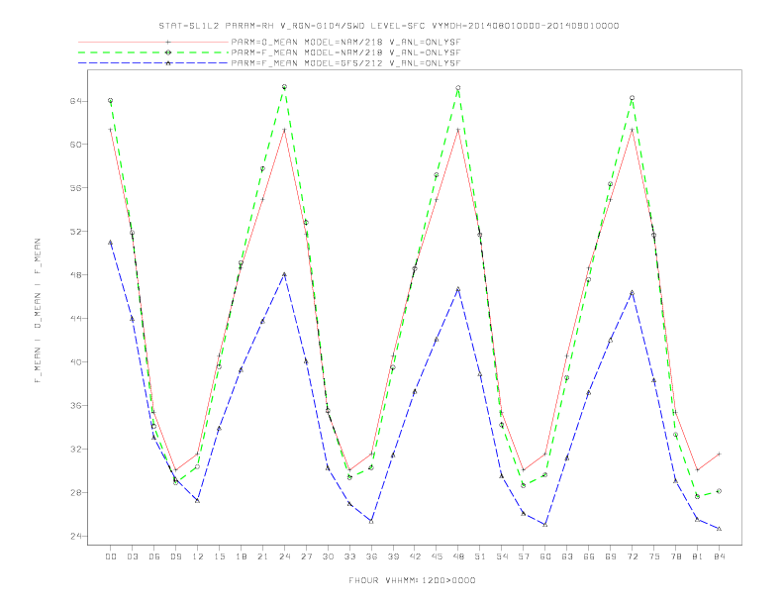Click the y-axis tick value 60
This screenshot has height=606, width=784.
(76, 145)
